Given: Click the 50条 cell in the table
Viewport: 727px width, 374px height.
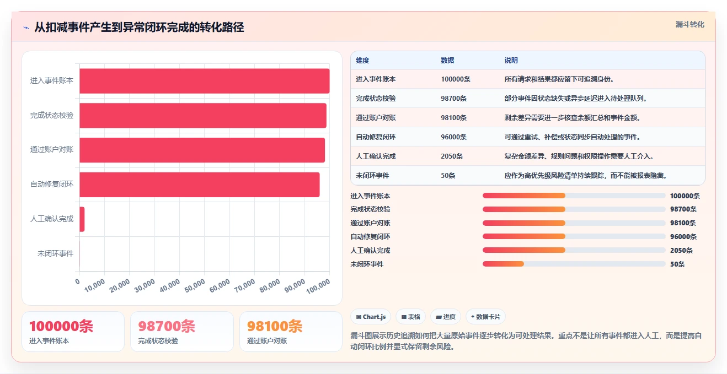Looking at the screenshot, I should click(448, 176).
